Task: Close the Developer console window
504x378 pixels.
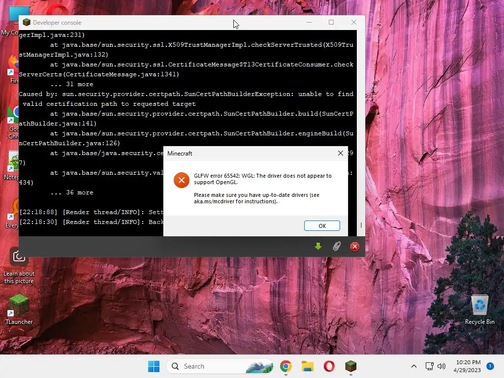Action: 353,23
